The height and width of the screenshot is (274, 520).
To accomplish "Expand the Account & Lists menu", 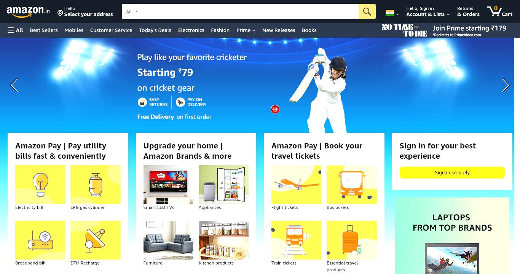I will pyautogui.click(x=427, y=11).
